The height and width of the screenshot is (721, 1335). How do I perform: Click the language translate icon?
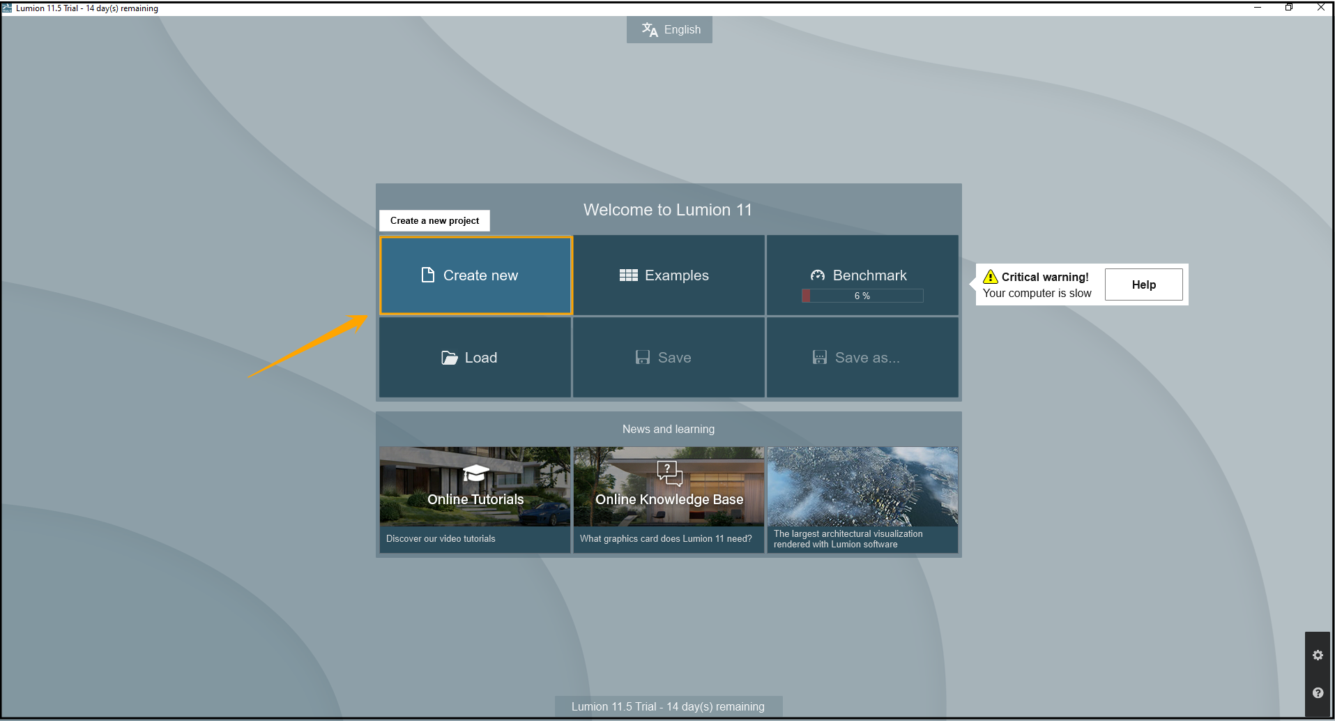tap(650, 29)
